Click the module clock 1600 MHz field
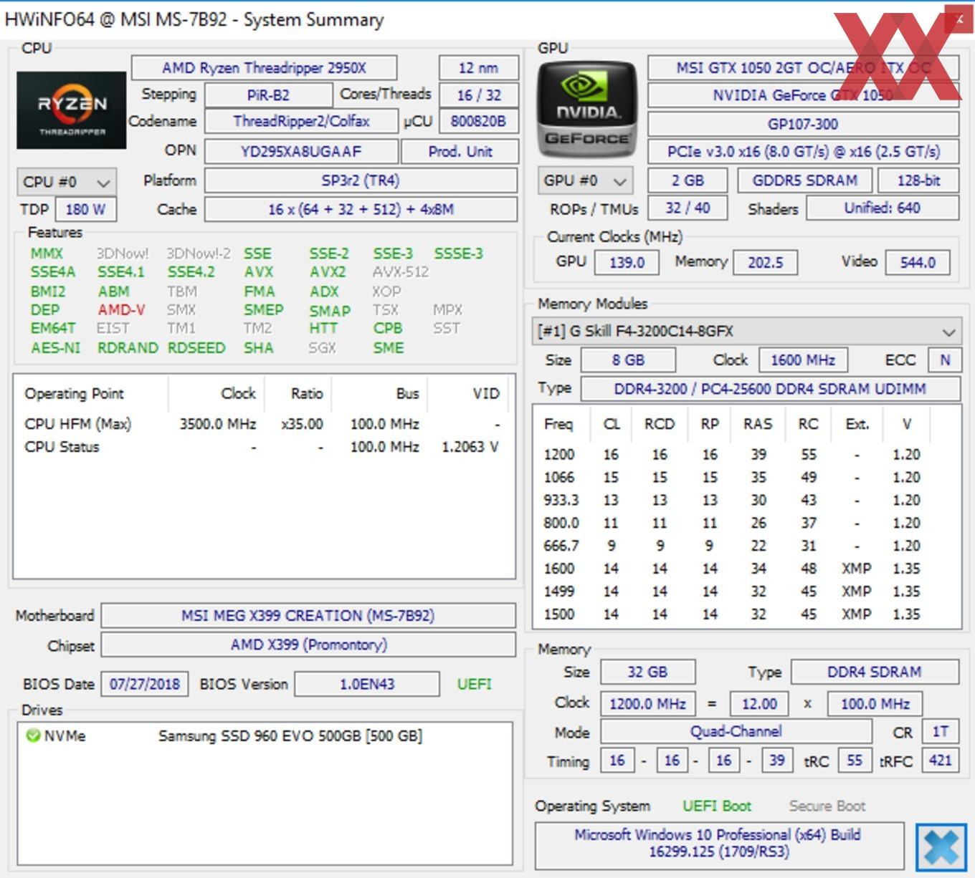 tap(803, 360)
